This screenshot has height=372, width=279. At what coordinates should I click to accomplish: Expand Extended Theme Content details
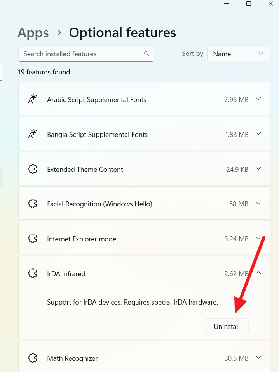point(259,169)
